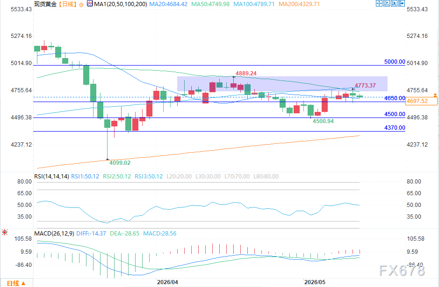The height and width of the screenshot is (287, 439).
Task: Click the current price tag 4697.52
Action: (x=421, y=101)
